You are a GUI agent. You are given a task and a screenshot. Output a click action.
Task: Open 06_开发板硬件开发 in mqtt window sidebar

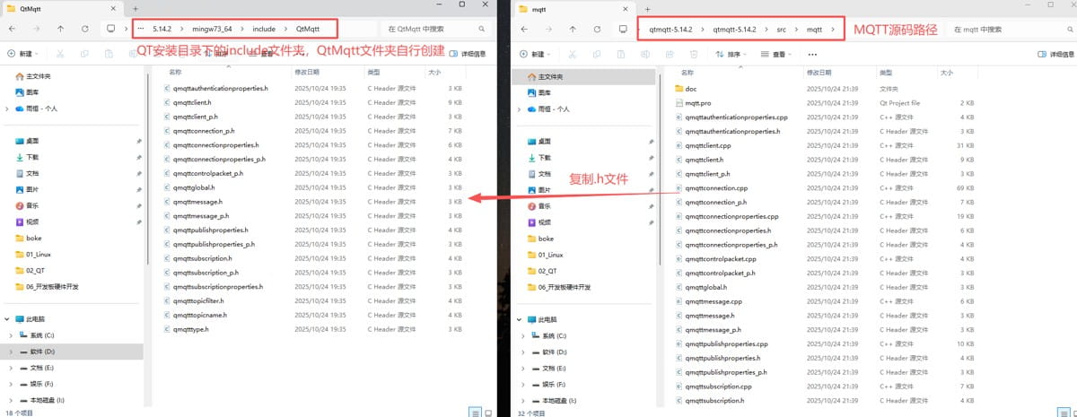coord(558,286)
